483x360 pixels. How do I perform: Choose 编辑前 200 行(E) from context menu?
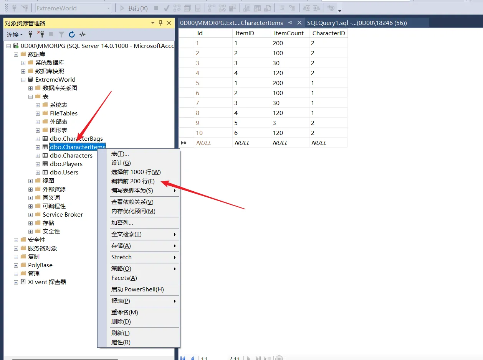point(133,181)
